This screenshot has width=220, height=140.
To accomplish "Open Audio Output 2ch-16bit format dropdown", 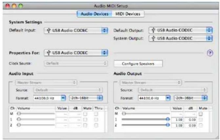I will (190, 98).
